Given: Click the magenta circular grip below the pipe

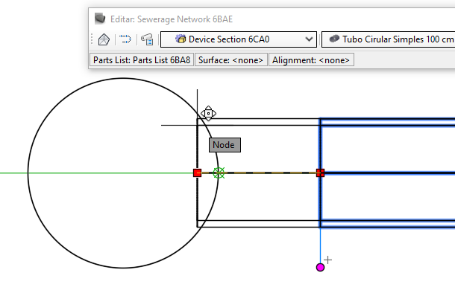Looking at the screenshot, I should pyautogui.click(x=320, y=267).
